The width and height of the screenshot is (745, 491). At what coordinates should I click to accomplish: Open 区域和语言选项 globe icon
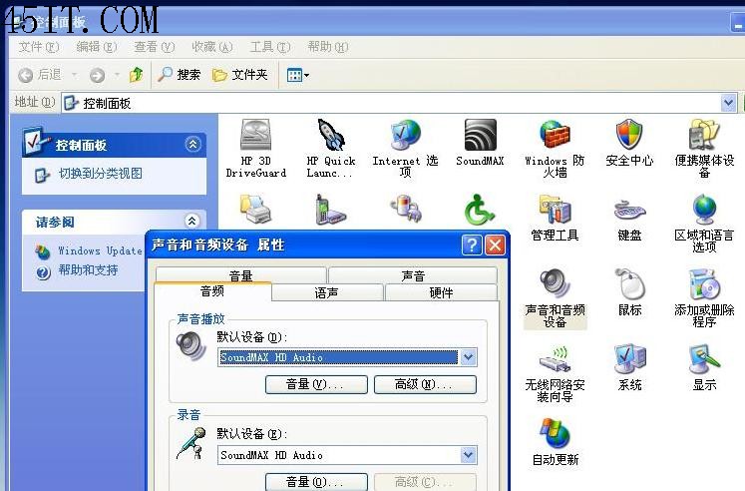tap(704, 210)
